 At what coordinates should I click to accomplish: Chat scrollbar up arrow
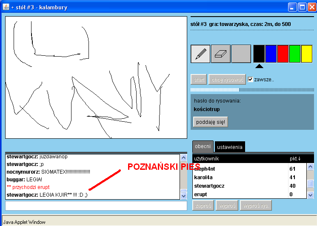pyautogui.click(x=183, y=157)
